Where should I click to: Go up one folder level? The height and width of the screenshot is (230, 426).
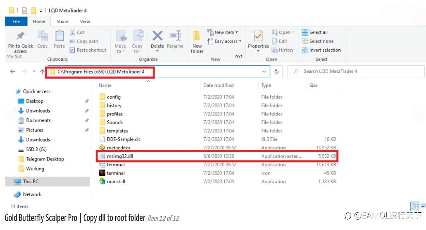tap(42, 72)
